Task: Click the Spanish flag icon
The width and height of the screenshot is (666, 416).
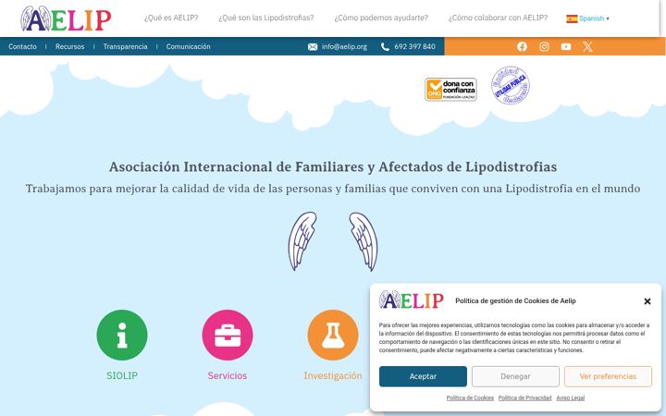Action: [572, 18]
